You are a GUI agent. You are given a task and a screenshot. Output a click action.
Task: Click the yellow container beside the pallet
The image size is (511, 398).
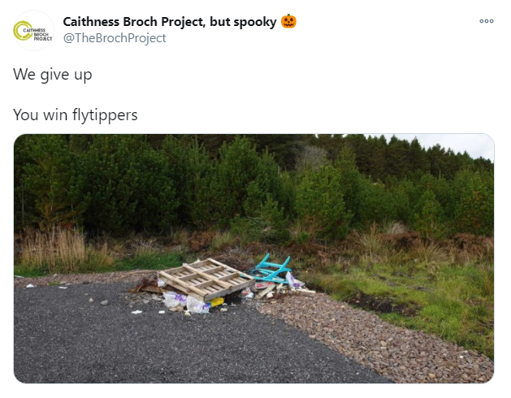pos(216,302)
